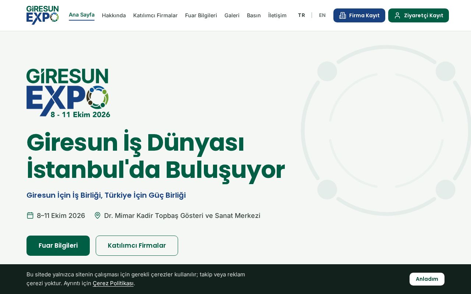Open the Çerez Politikası link
This screenshot has height=294, width=471.
coord(113,283)
